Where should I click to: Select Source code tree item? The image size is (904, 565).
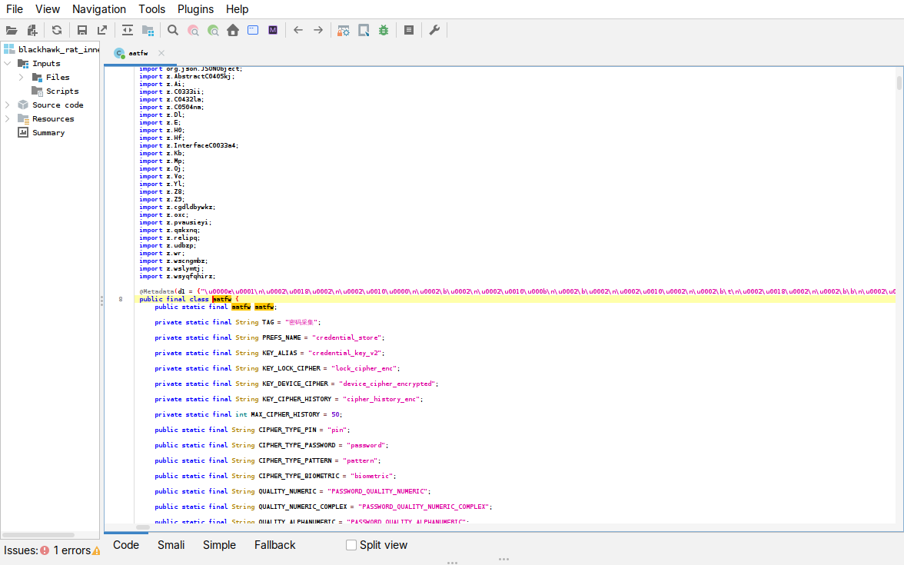(58, 105)
